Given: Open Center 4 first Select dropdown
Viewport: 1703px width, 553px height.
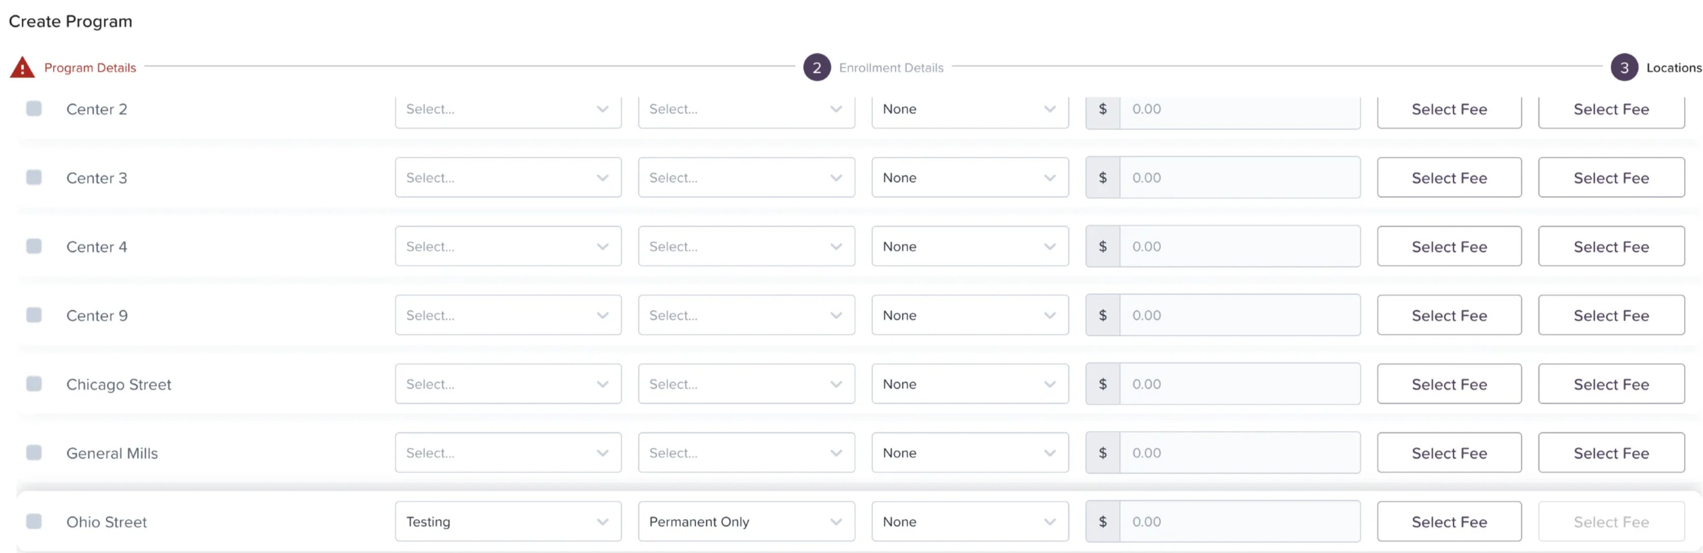Looking at the screenshot, I should (x=508, y=246).
